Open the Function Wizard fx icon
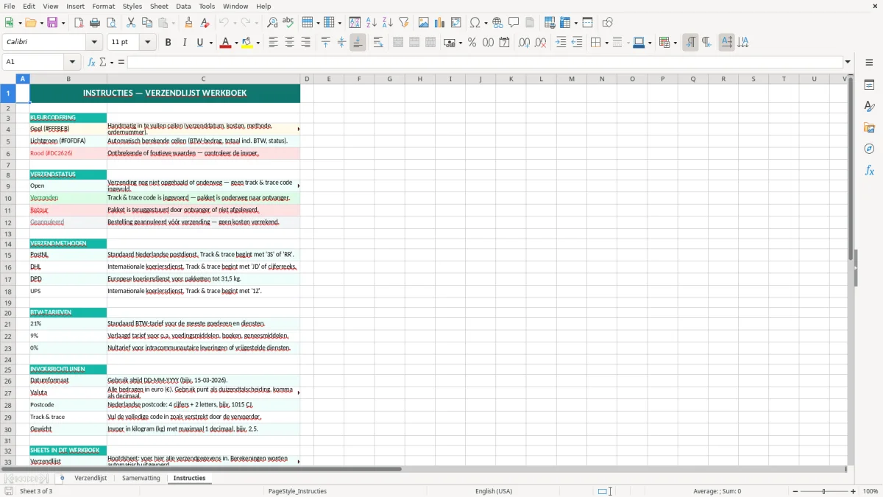This screenshot has width=883, height=497. (91, 62)
